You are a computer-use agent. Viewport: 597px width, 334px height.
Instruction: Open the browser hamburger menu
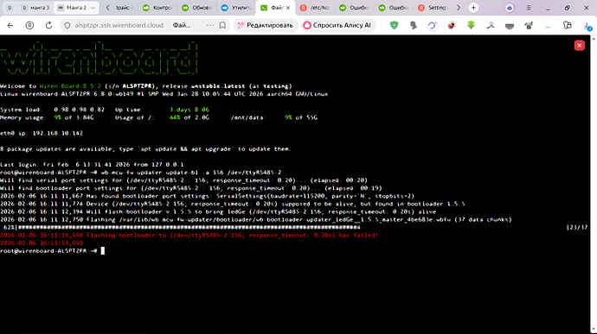529,8
